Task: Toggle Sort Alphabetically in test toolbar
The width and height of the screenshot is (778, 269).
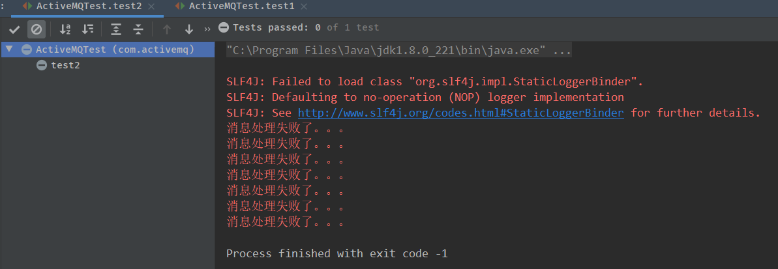Action: click(x=65, y=29)
